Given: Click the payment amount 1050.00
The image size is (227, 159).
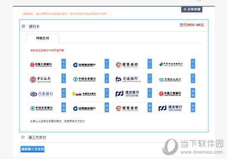Looking at the screenshot, I should [x=193, y=25].
